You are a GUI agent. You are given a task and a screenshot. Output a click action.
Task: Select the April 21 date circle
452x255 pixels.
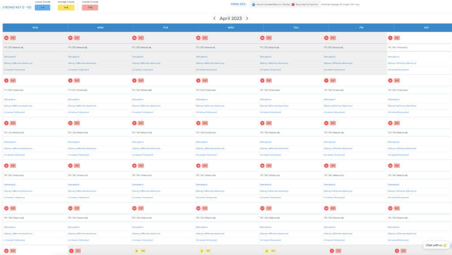tap(326, 166)
